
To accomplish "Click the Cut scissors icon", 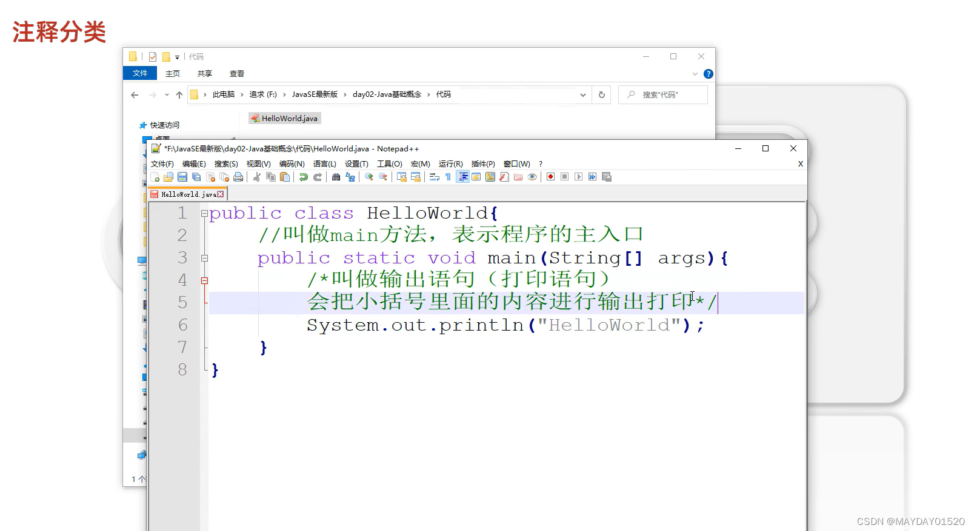I will (x=257, y=177).
